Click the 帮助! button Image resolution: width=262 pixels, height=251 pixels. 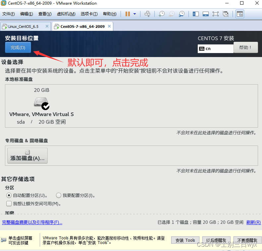(x=245, y=47)
